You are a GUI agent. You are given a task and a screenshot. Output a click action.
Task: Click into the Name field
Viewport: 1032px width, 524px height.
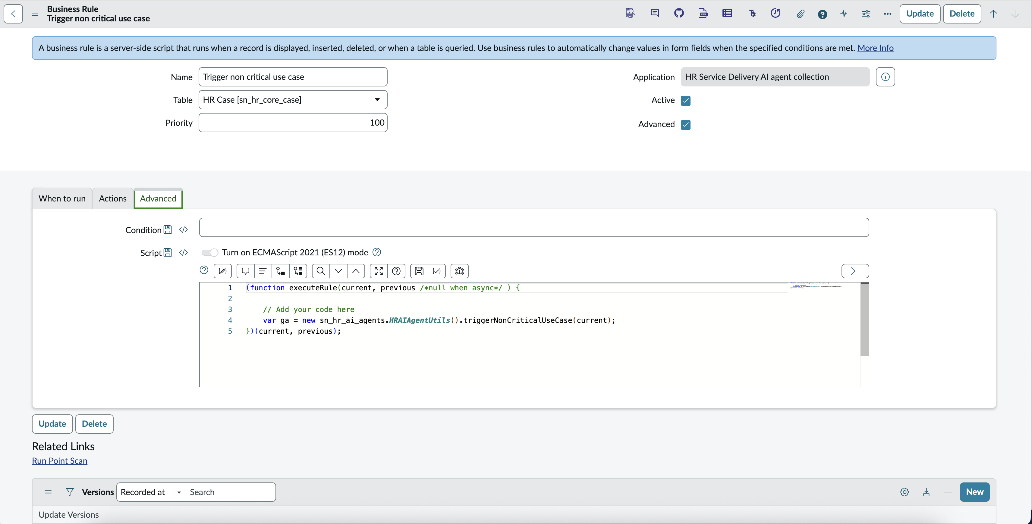pyautogui.click(x=293, y=77)
